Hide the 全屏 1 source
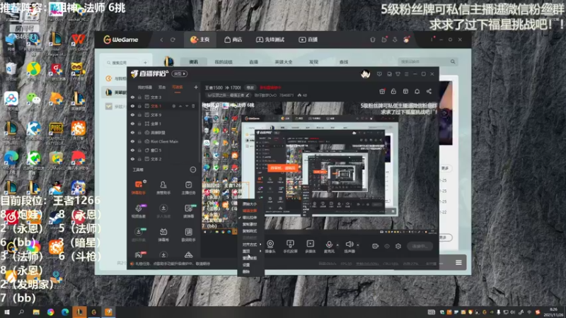This screenshot has height=318, width=566. click(x=132, y=124)
